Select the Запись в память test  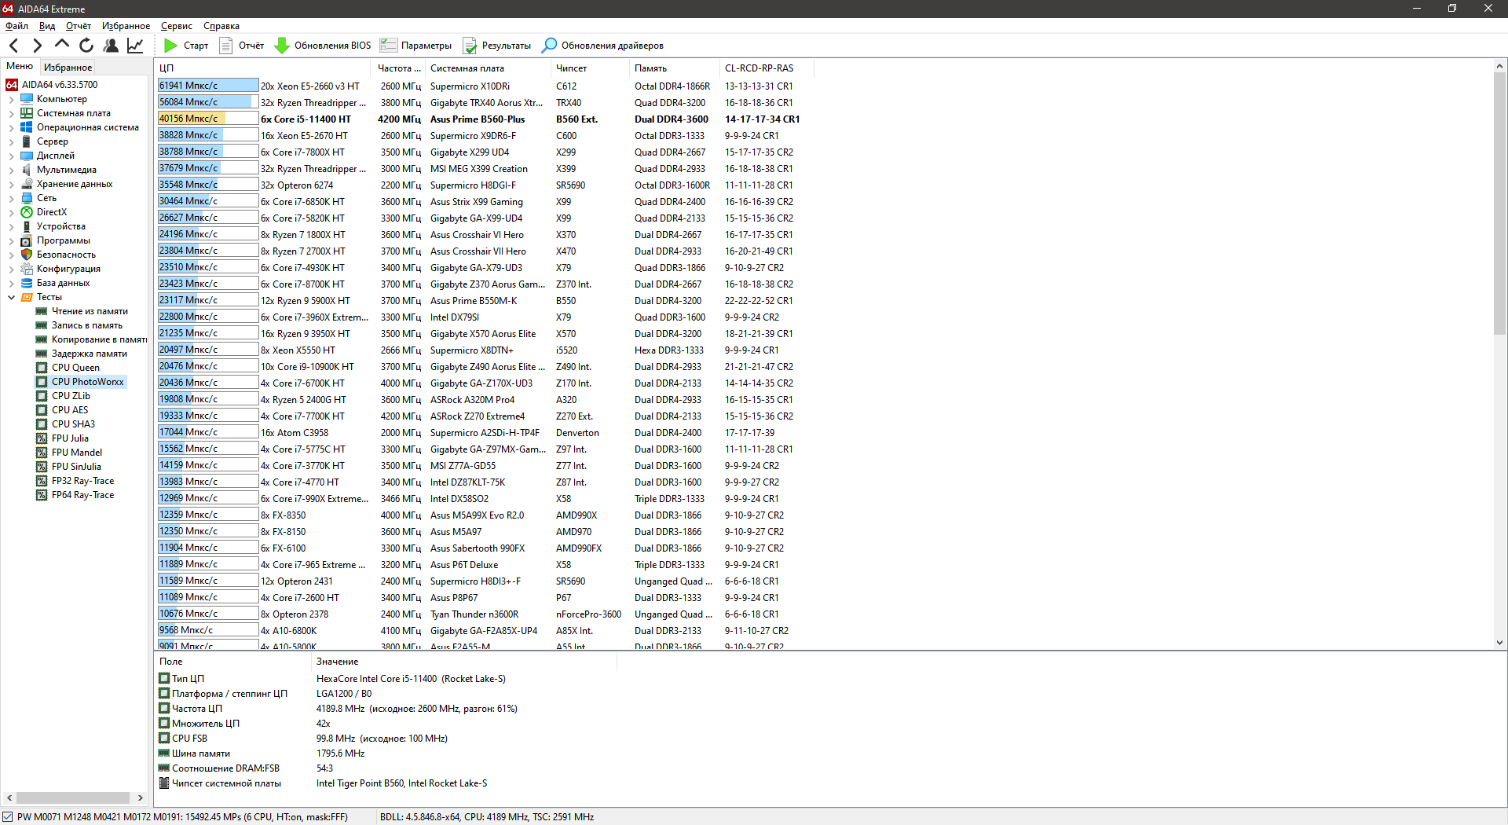[87, 325]
